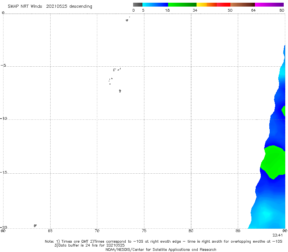Pick the yellow-to-red segment of the color bar
This screenshot has width=288, height=252.
pyautogui.click(x=213, y=5)
